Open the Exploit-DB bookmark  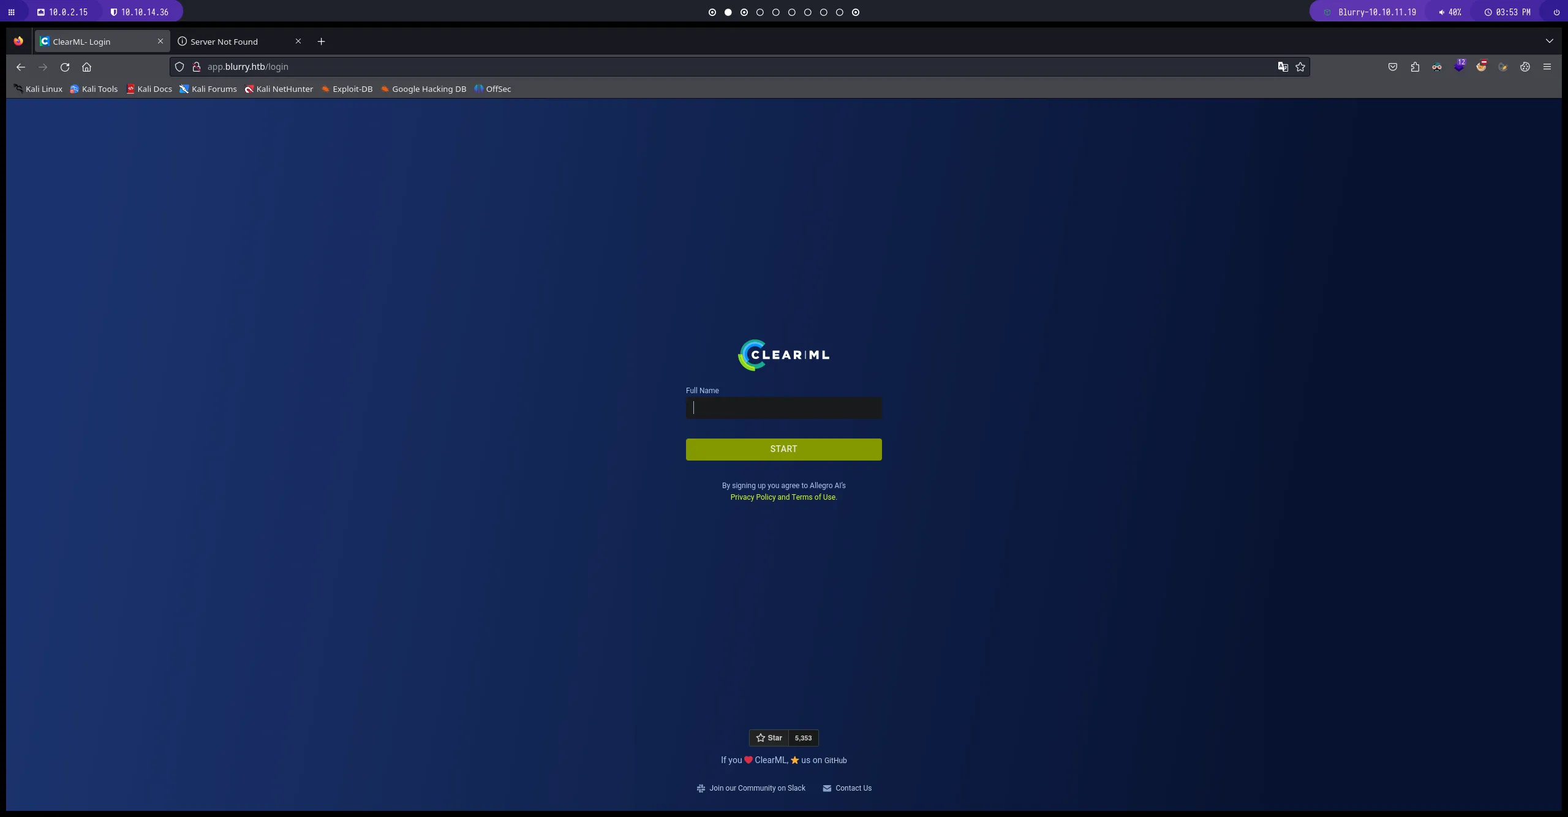point(352,89)
